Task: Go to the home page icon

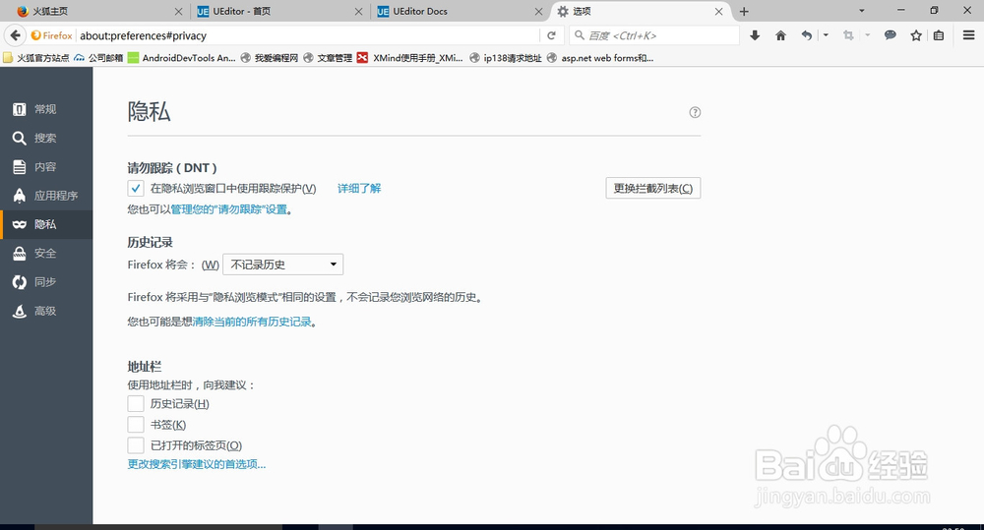Action: click(780, 35)
